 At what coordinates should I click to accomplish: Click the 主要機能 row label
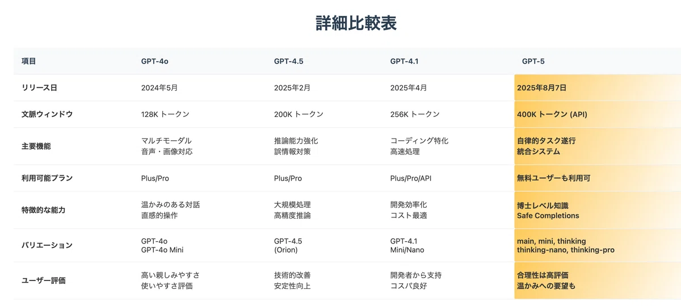[x=36, y=146]
